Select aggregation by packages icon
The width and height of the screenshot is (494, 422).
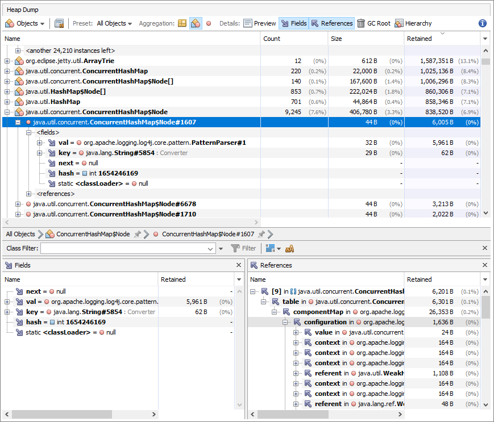tap(182, 23)
